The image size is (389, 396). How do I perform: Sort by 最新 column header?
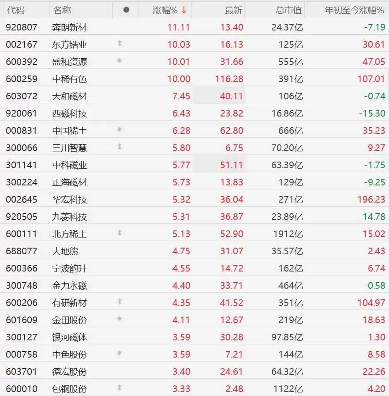[x=234, y=10]
